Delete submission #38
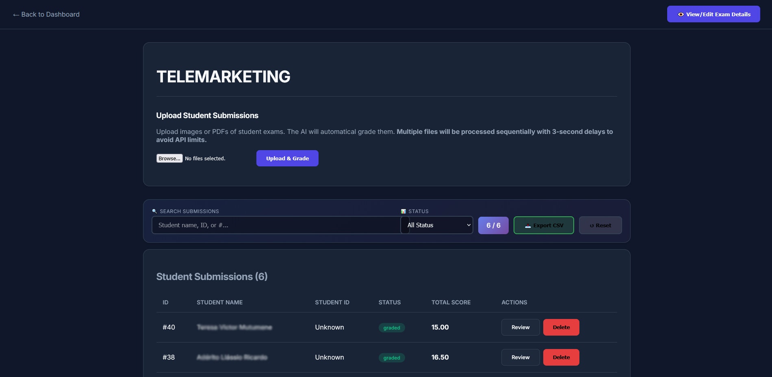 pyautogui.click(x=561, y=357)
